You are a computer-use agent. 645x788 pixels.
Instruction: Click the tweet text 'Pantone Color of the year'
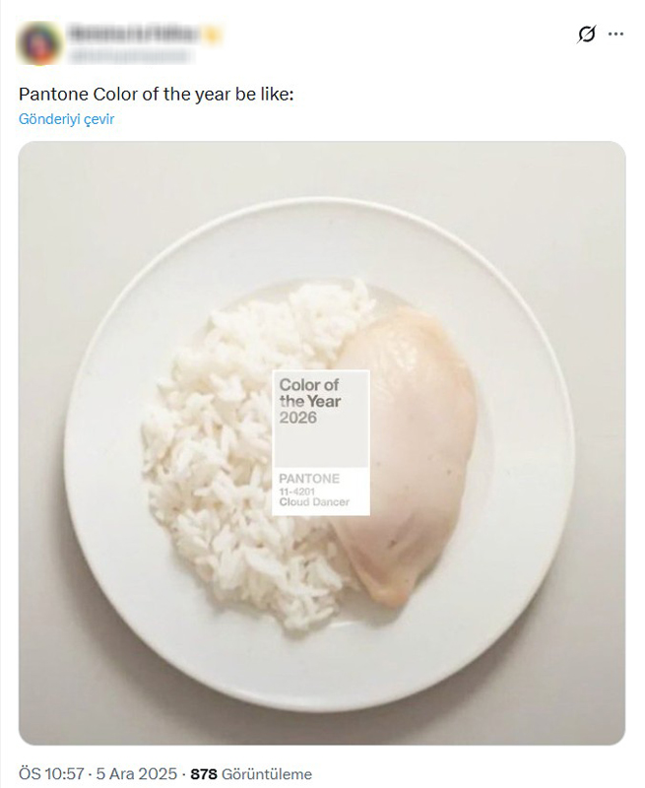click(157, 95)
